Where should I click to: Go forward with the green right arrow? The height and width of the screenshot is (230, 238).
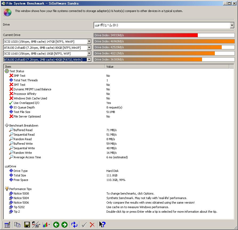(64, 225)
